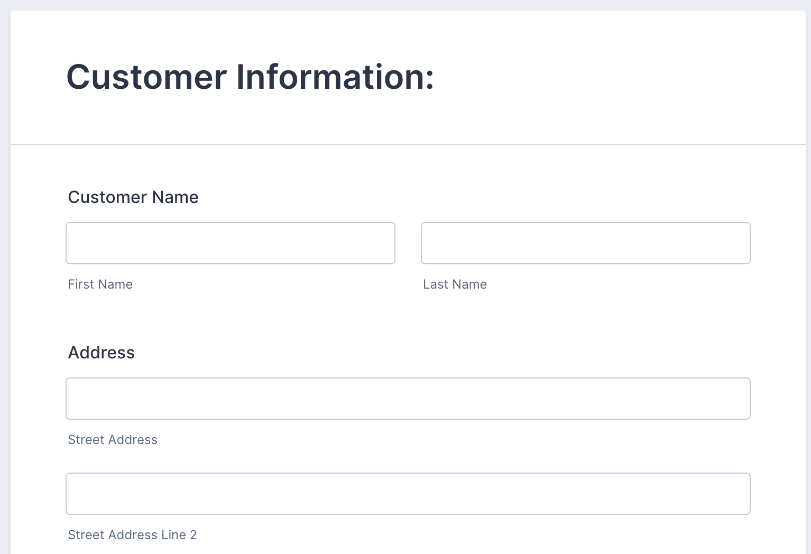The height and width of the screenshot is (554, 811).
Task: Click the 'Customer Information:' heading
Action: click(250, 77)
